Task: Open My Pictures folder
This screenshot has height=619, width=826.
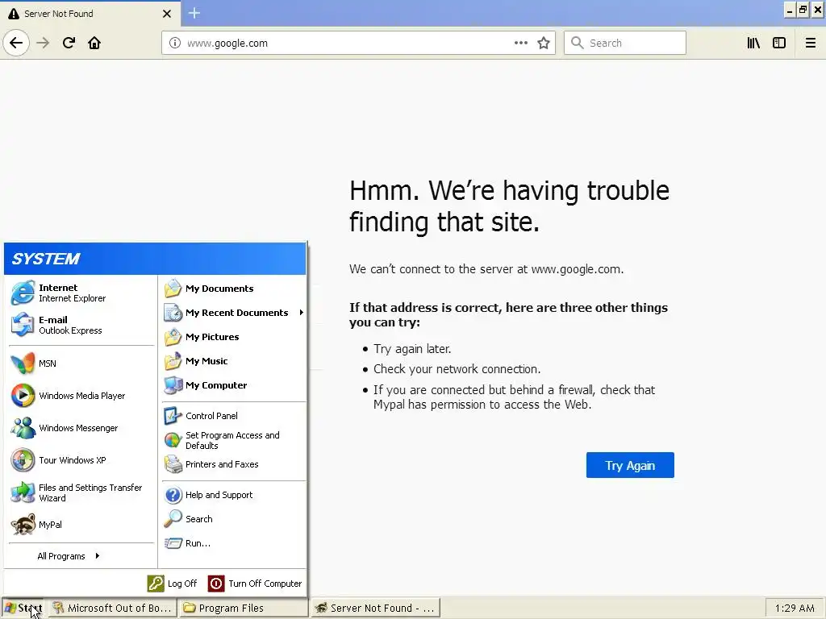Action: [x=233, y=337]
